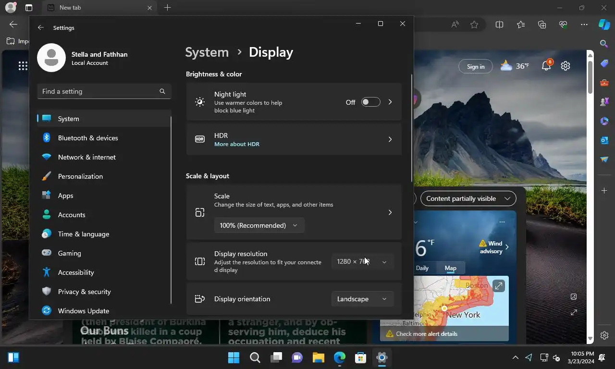Switch to the Daily weather tab
This screenshot has width=615, height=369.
tap(422, 268)
